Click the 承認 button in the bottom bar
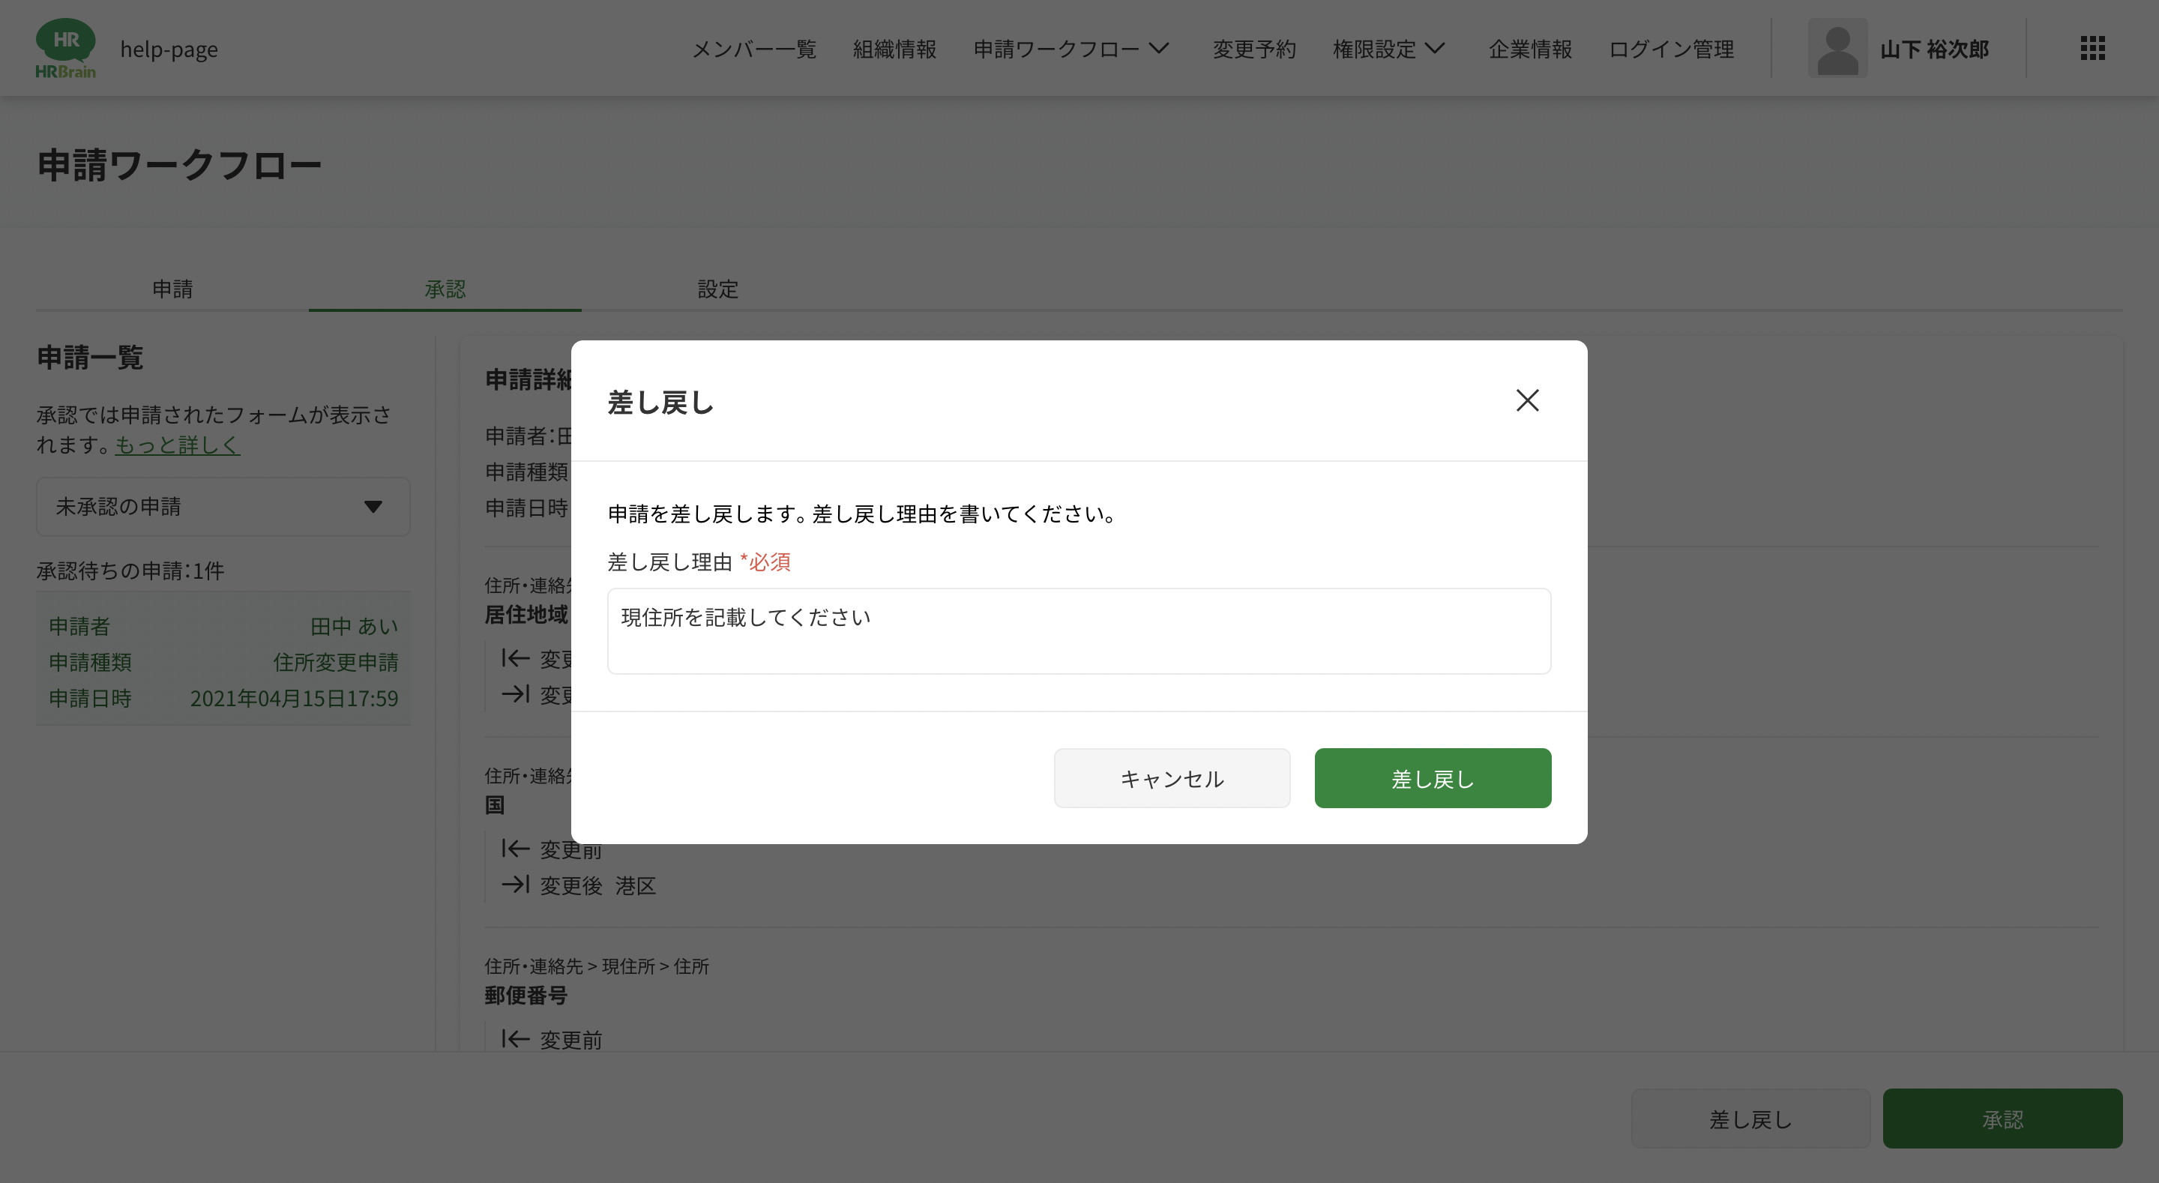2159x1183 pixels. [x=2002, y=1119]
